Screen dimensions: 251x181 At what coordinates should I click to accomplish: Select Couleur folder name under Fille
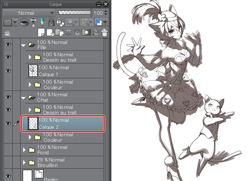(x=53, y=87)
